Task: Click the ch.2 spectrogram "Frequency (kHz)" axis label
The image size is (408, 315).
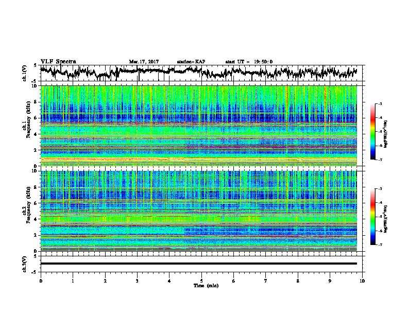Action: (29, 205)
